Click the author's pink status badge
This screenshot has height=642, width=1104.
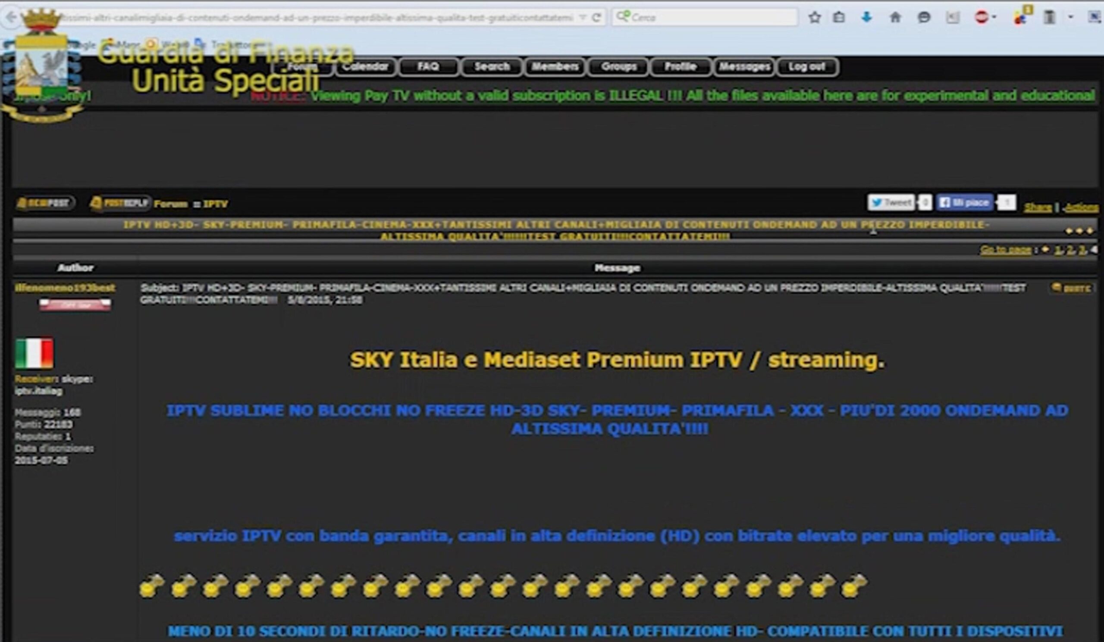click(x=75, y=305)
